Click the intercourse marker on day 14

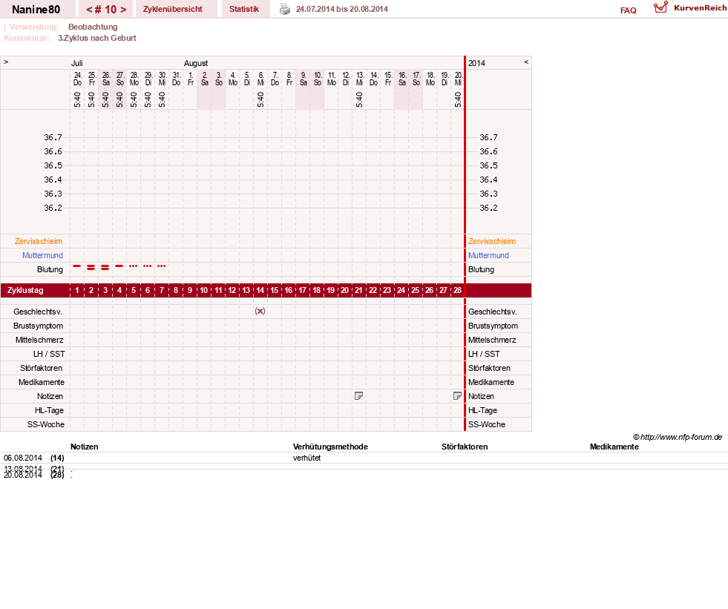[260, 311]
